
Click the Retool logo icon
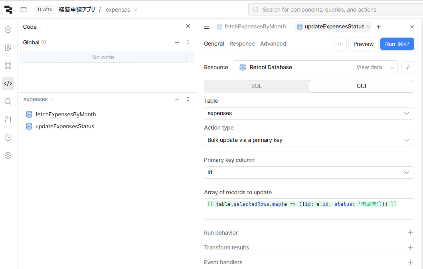tap(8, 10)
